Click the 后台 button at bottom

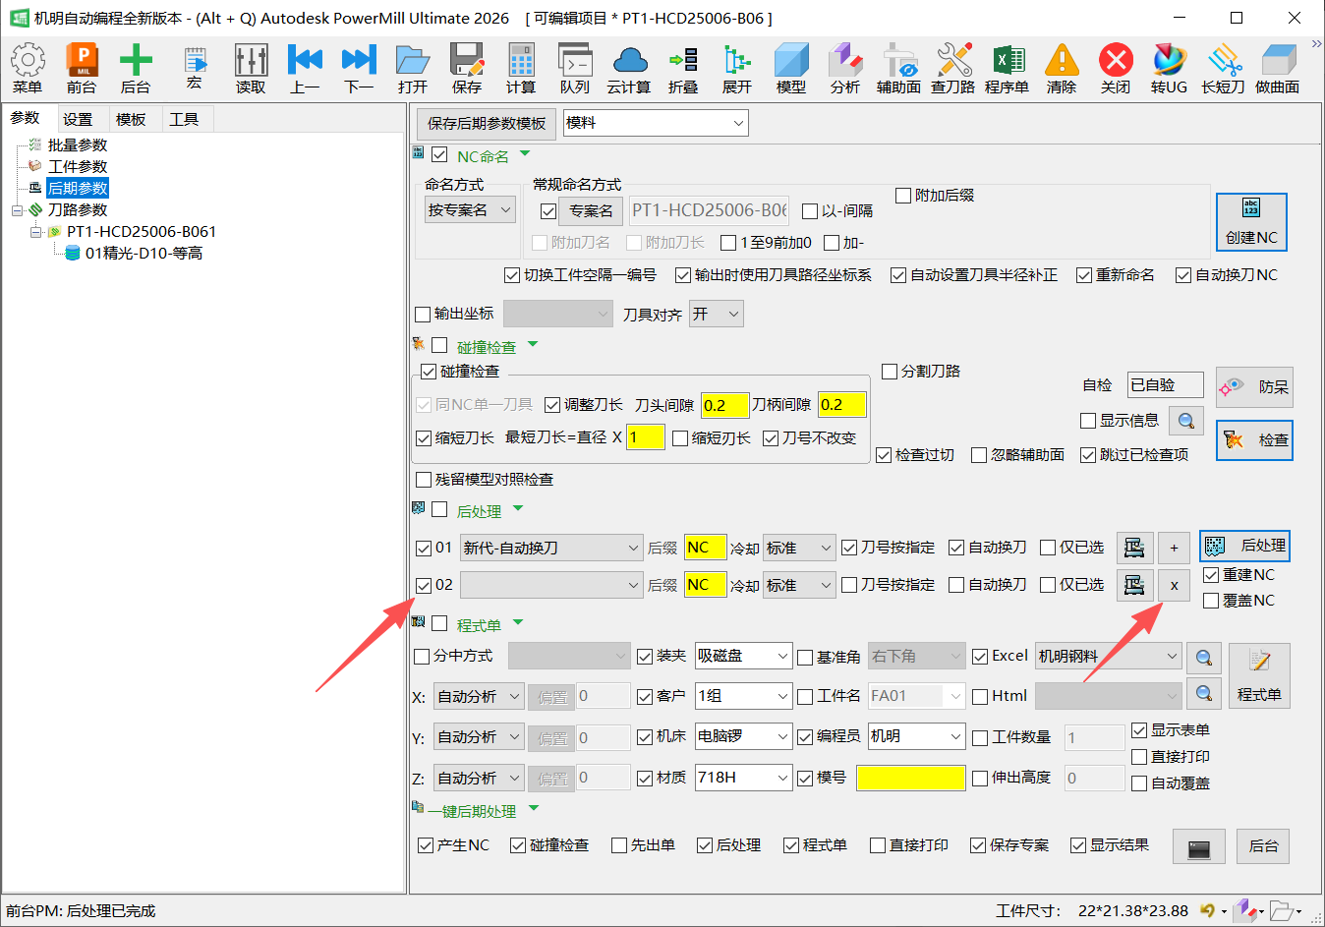1263,846
